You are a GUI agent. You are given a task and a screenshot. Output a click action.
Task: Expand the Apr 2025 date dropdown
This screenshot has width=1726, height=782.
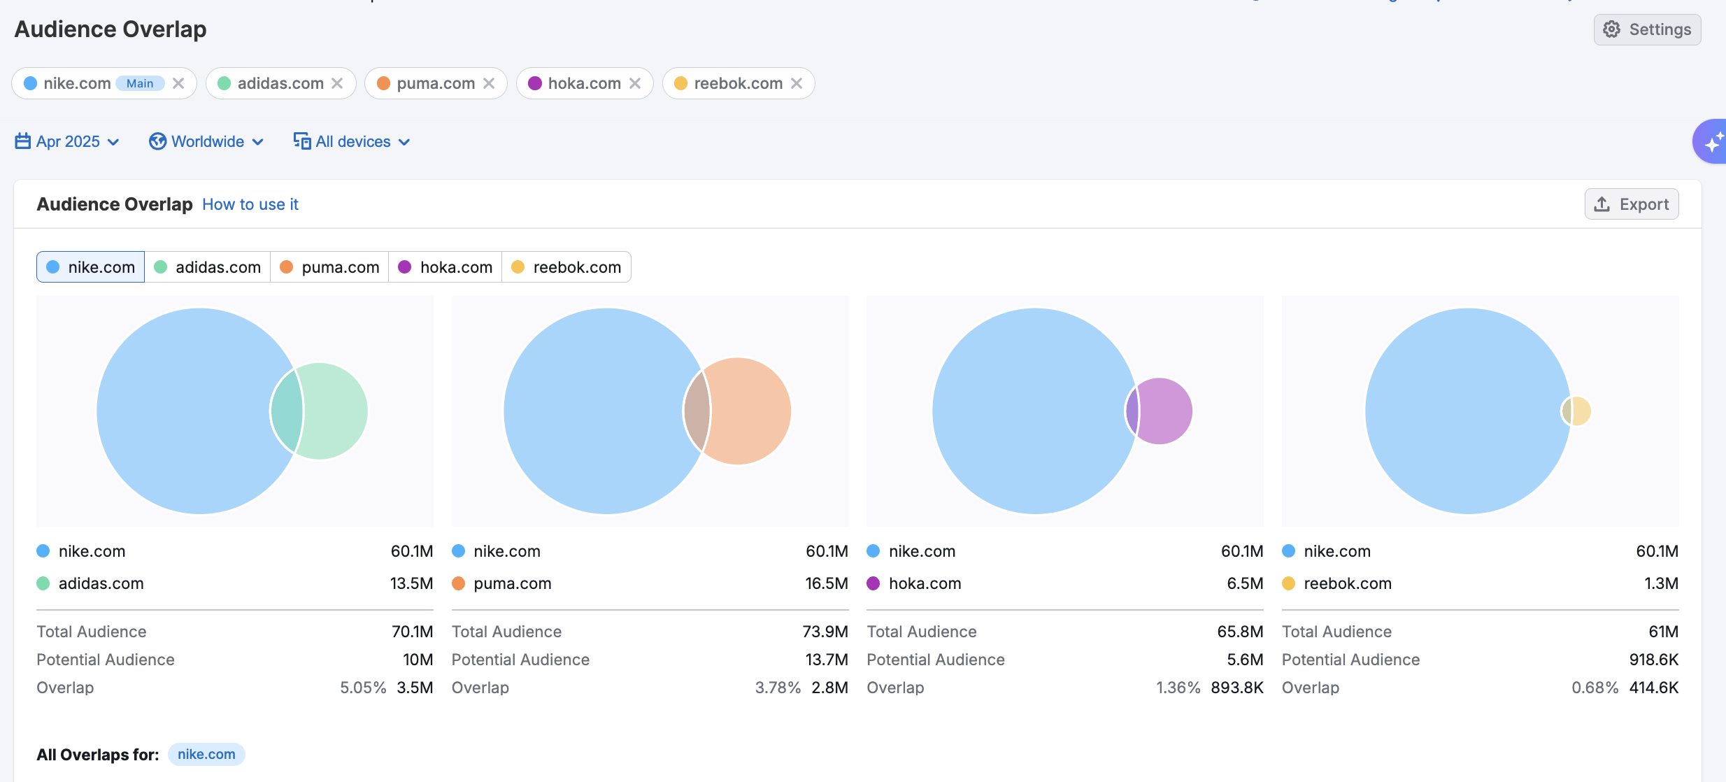point(68,141)
